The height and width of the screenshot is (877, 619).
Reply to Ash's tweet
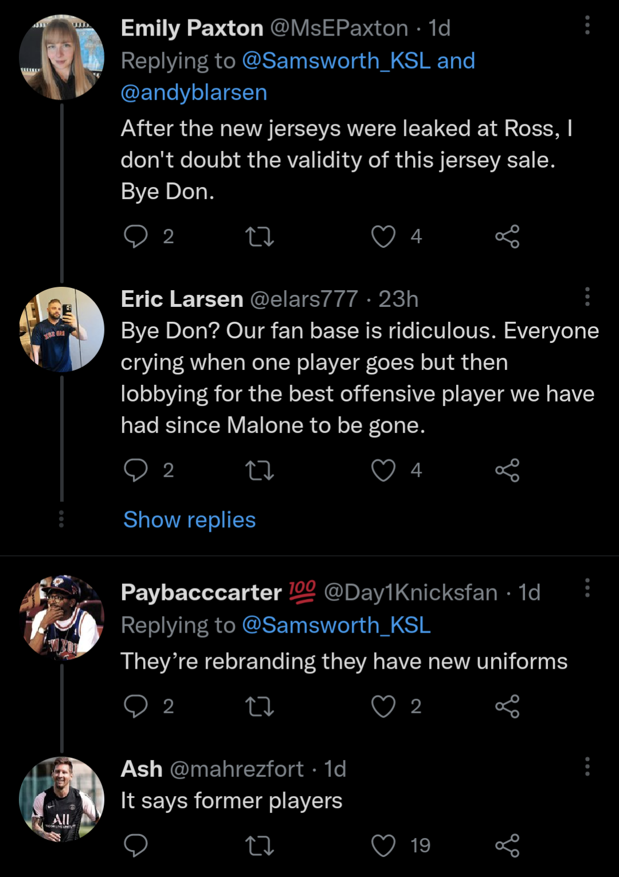point(136,845)
